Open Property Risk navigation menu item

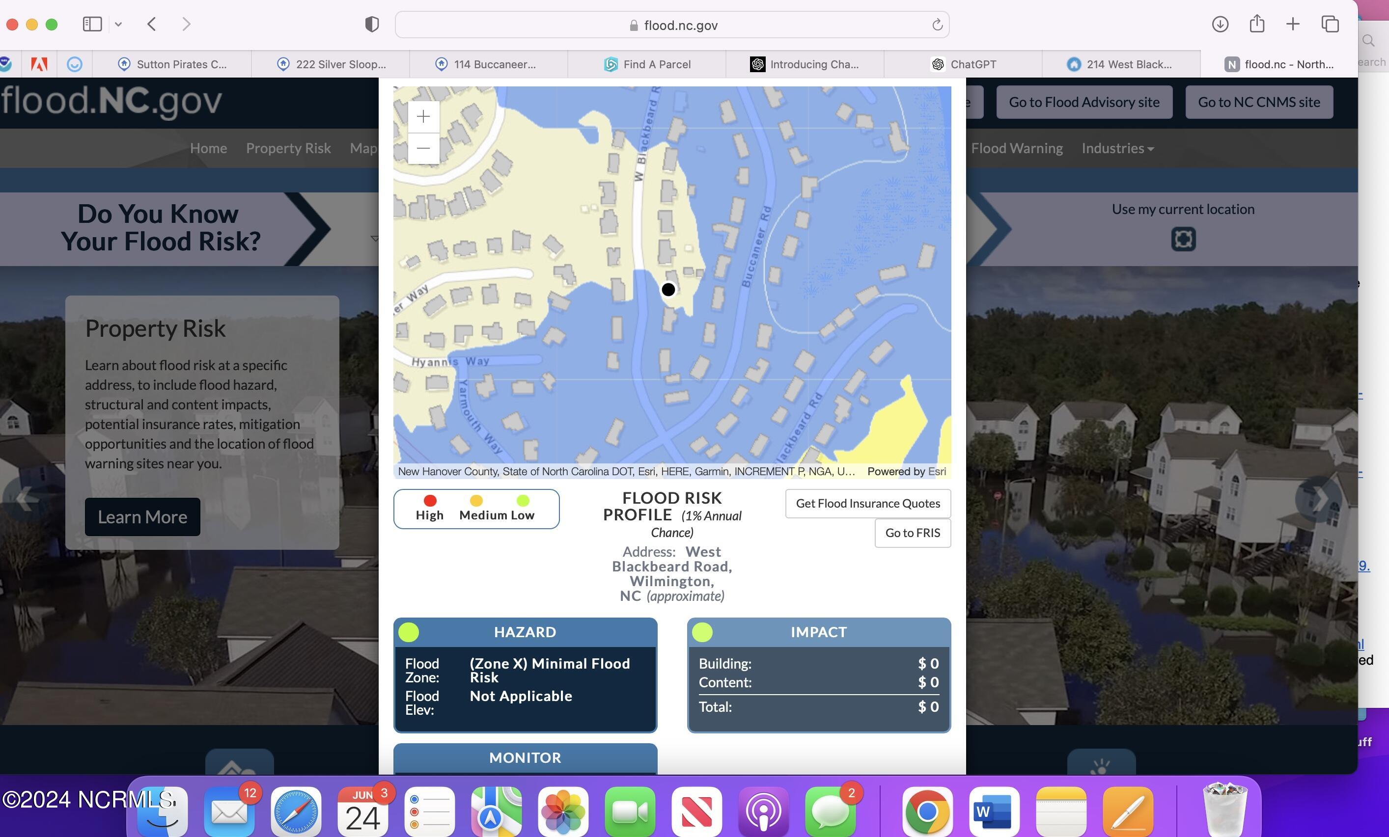[288, 148]
